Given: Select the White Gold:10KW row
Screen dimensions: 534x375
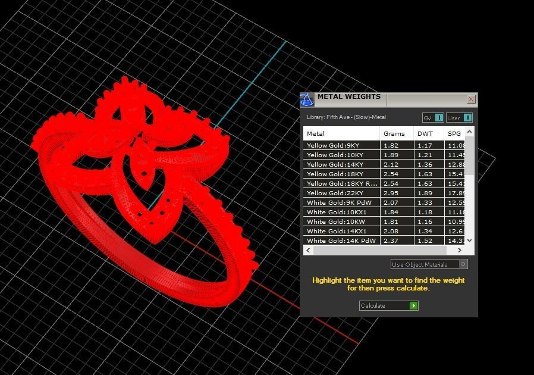Looking at the screenshot, I should click(x=384, y=221).
